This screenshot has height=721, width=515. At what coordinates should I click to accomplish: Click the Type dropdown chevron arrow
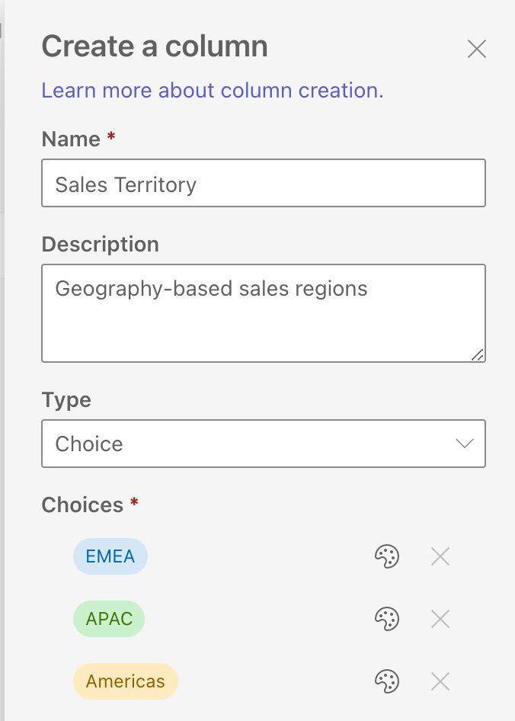464,444
